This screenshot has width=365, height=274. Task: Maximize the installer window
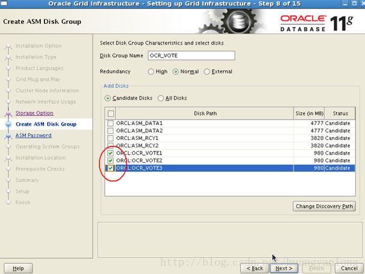(354, 4)
